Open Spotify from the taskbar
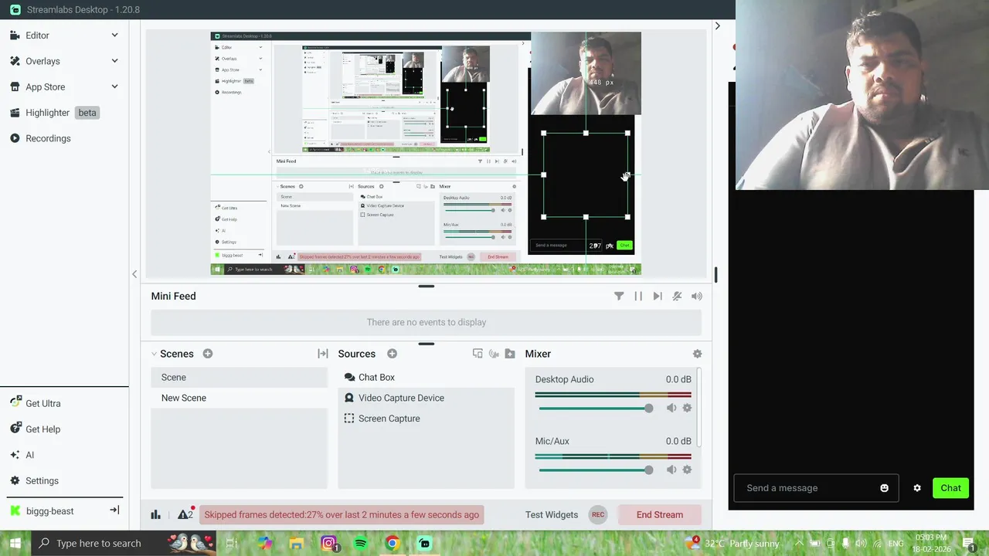Image resolution: width=989 pixels, height=556 pixels. pos(361,543)
